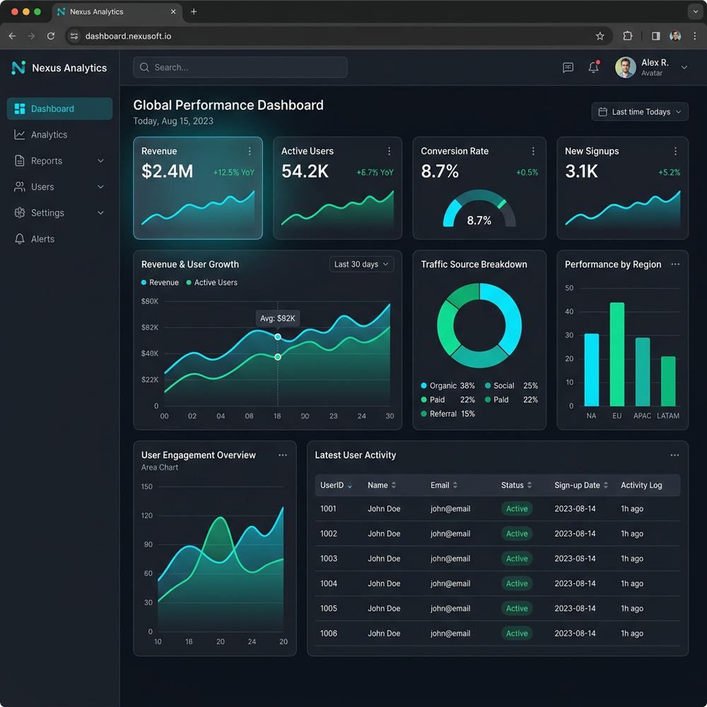Expand the Alex R. account menu chevron
The image size is (707, 707).
tap(684, 67)
